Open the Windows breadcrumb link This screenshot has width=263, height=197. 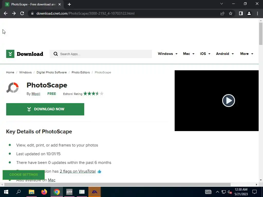25,72
